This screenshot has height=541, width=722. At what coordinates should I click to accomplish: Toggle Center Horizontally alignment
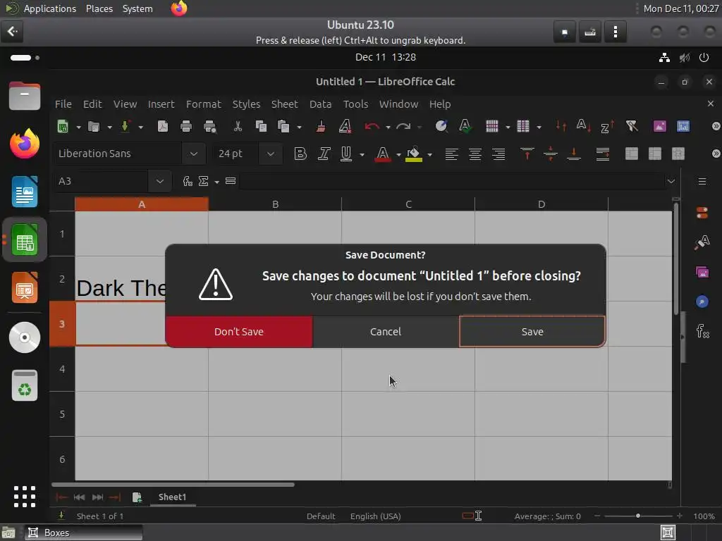coord(475,154)
